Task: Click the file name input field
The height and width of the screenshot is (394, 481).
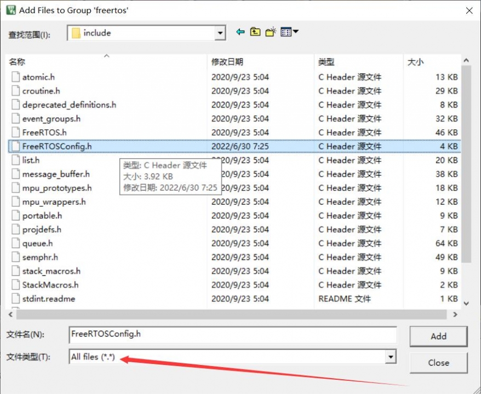Action: [232, 334]
